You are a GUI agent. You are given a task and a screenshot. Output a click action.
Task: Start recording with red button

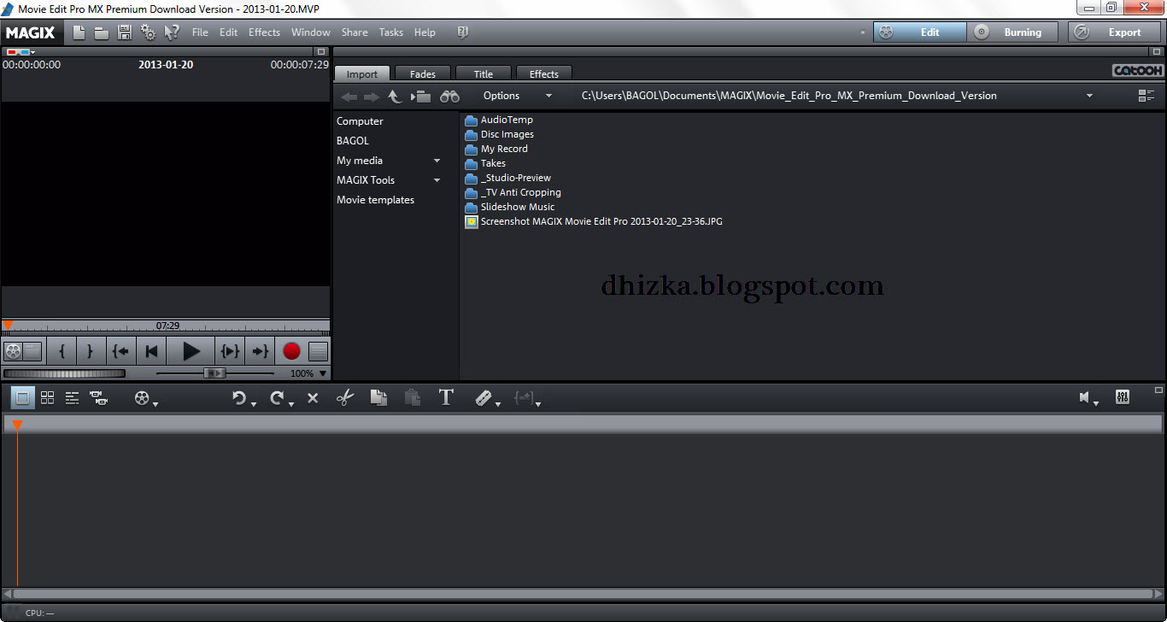291,351
